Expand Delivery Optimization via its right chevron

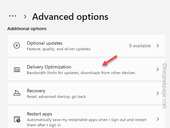[158, 69]
